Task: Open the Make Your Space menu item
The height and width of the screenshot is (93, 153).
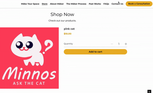Action: click(30, 4)
